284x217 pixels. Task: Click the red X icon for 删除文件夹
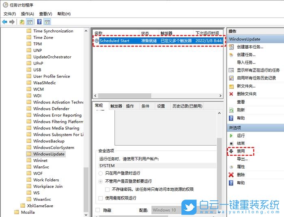pyautogui.click(x=231, y=94)
